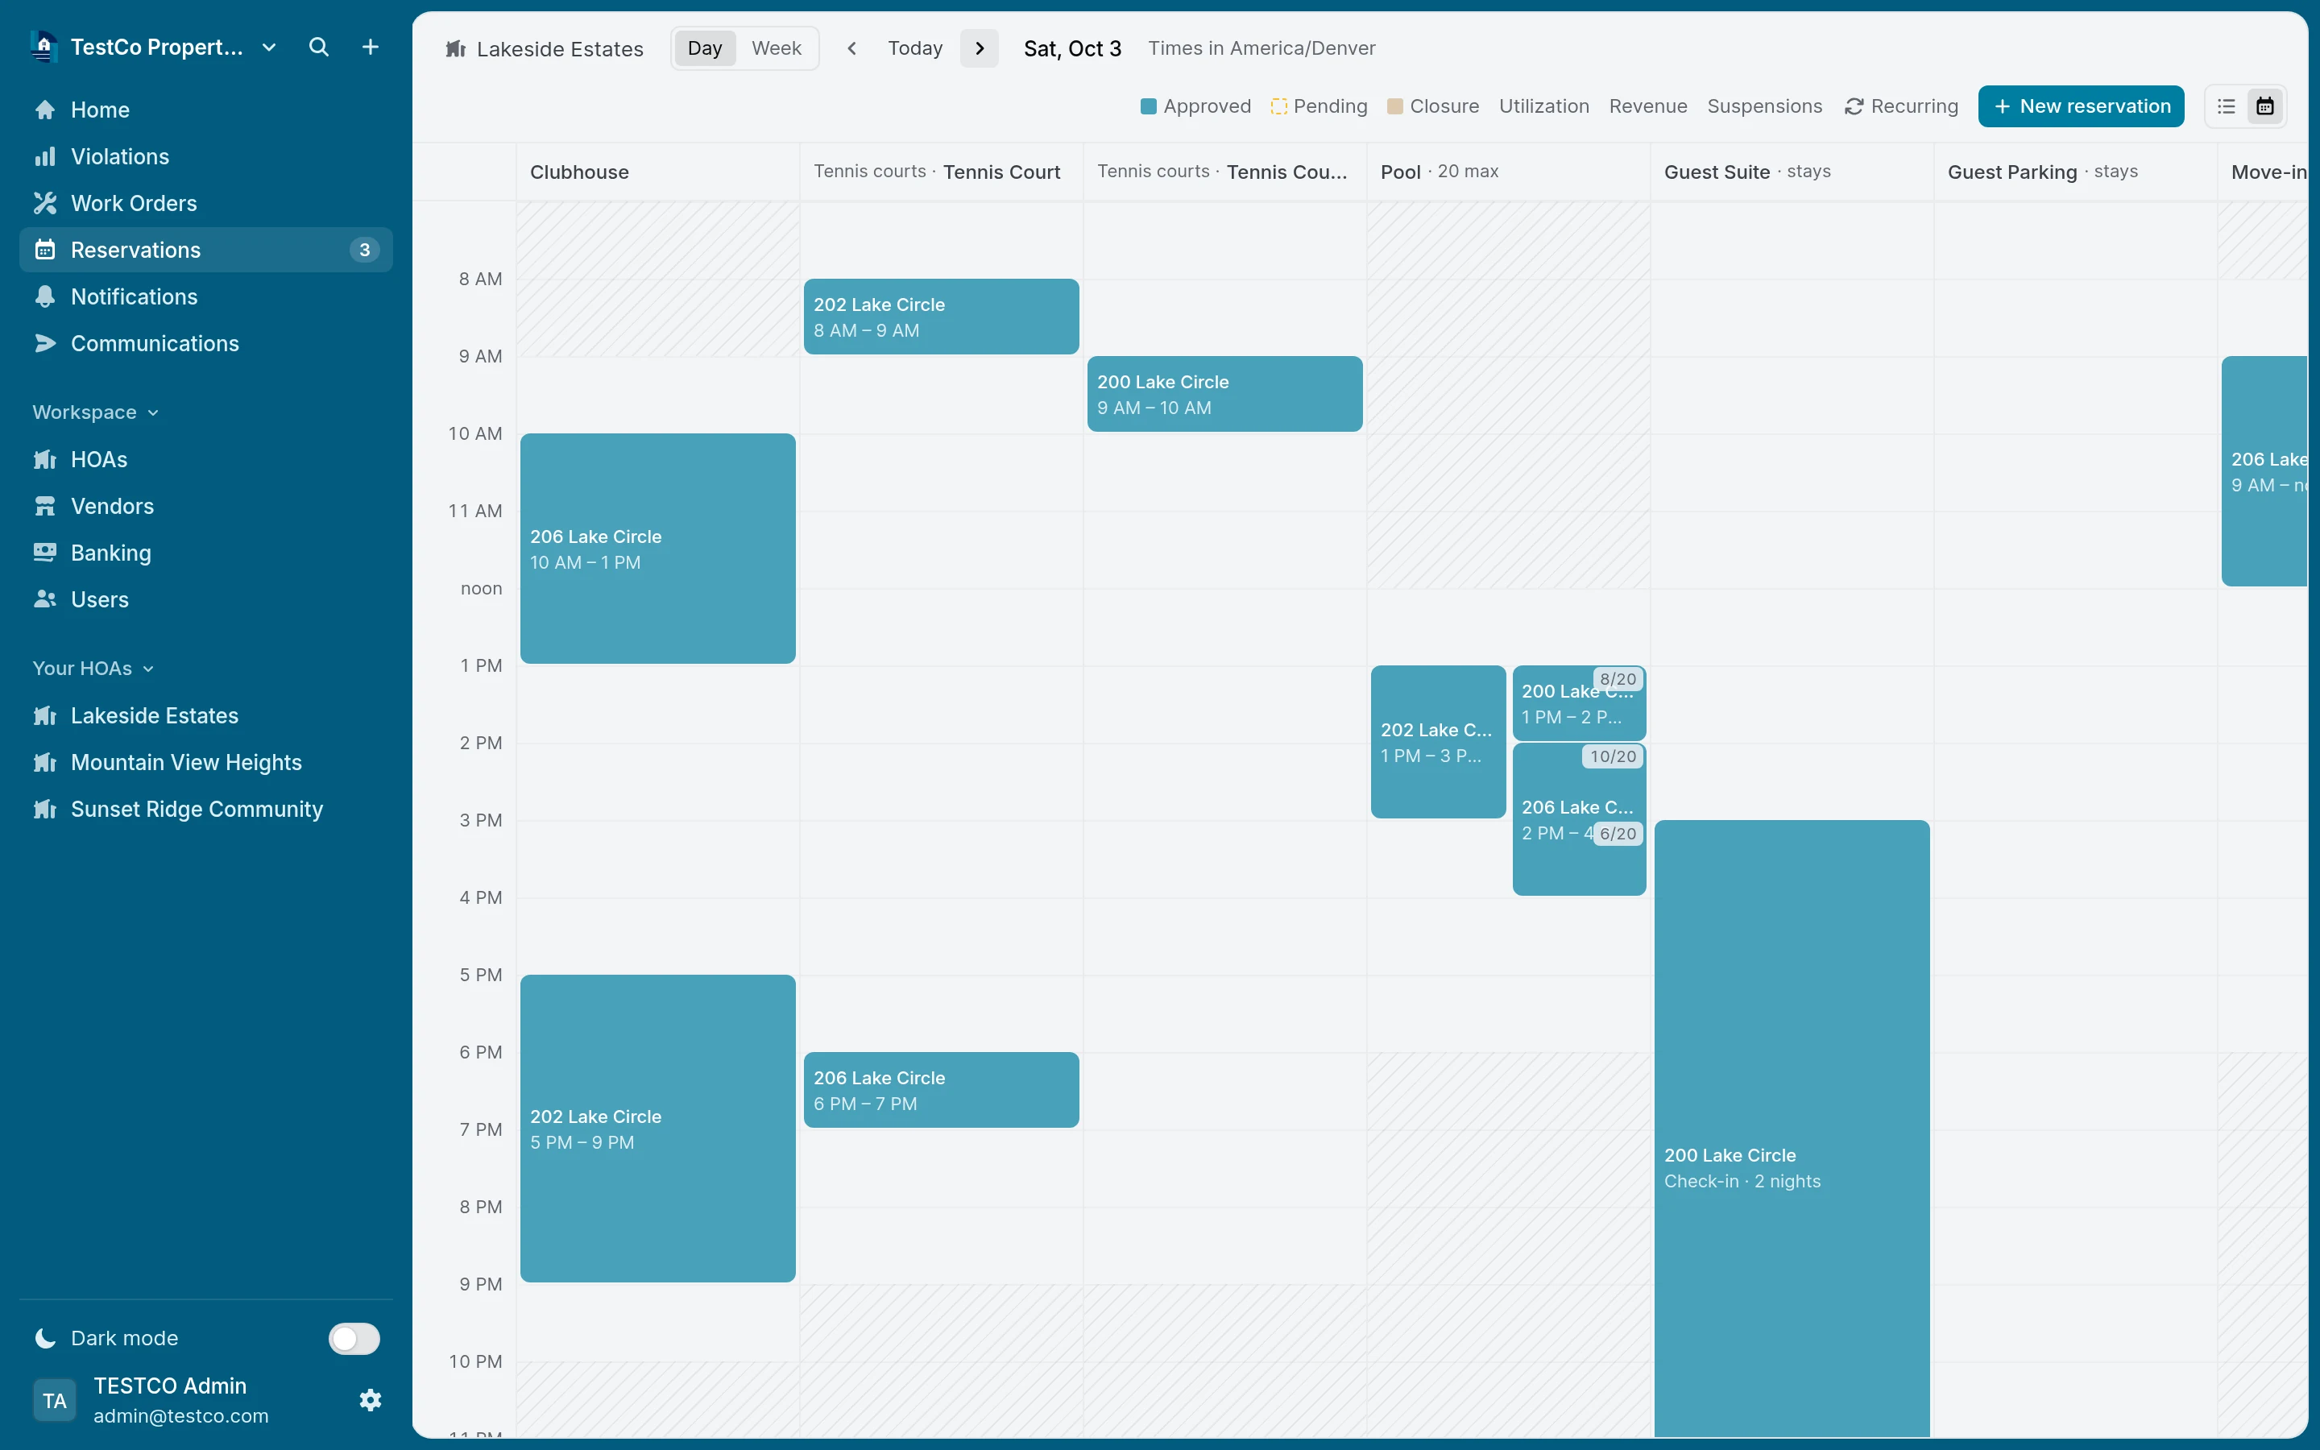Switch to list view icon

(2226, 106)
